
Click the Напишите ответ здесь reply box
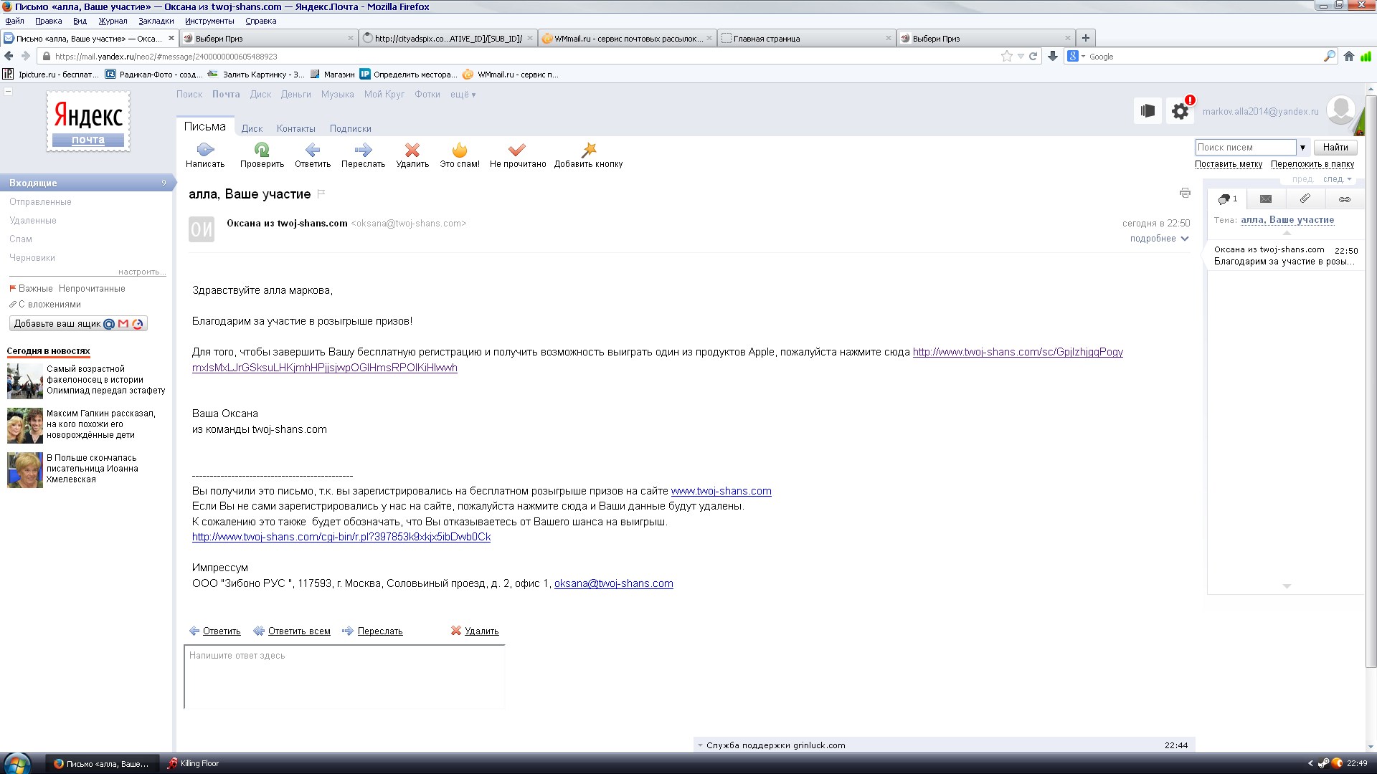pos(344,677)
